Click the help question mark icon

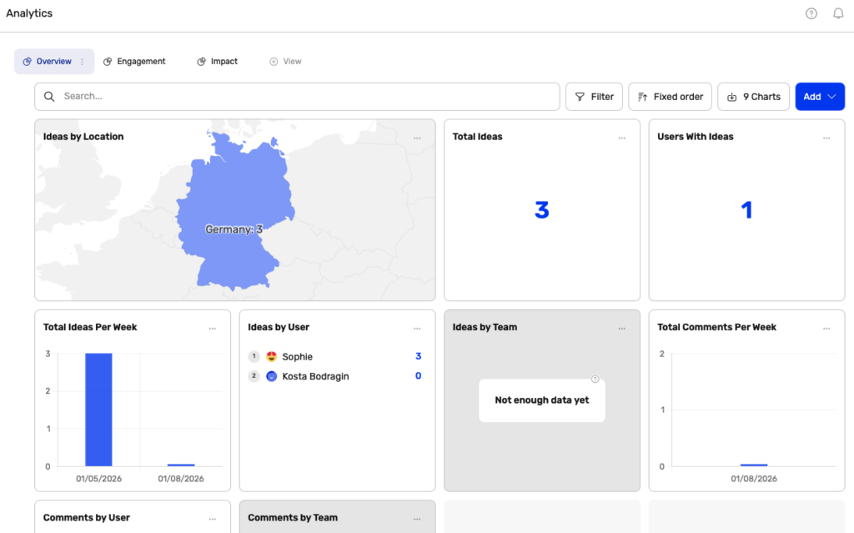811,13
